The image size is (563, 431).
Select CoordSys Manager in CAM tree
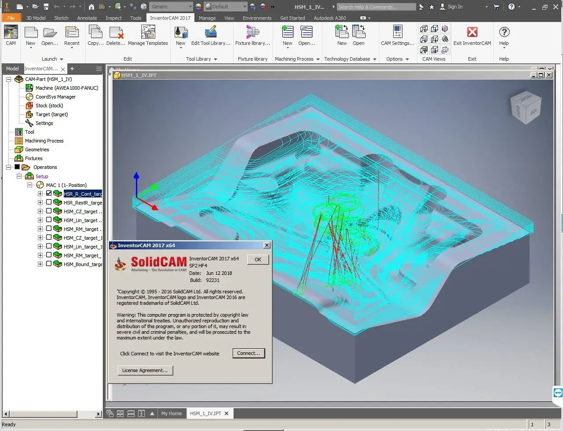55,97
